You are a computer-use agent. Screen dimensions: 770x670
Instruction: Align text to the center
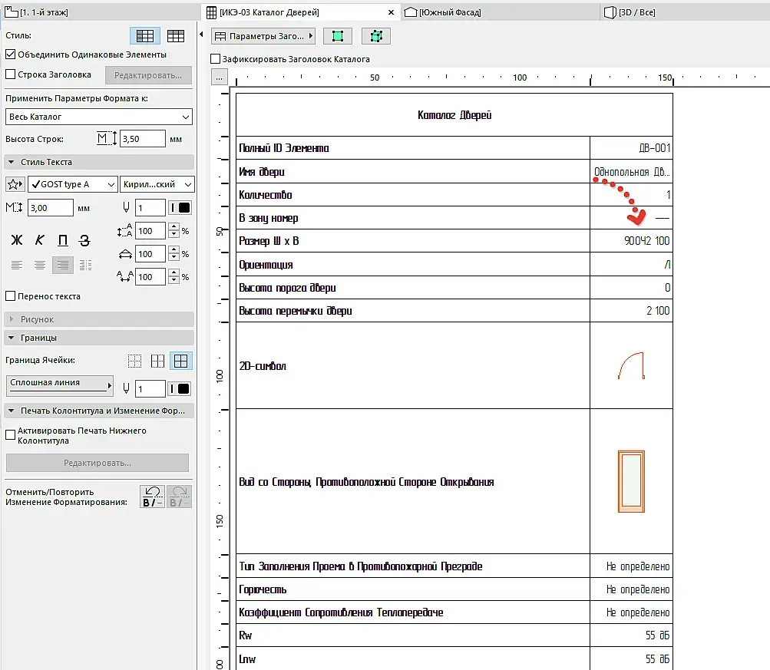pyautogui.click(x=40, y=266)
